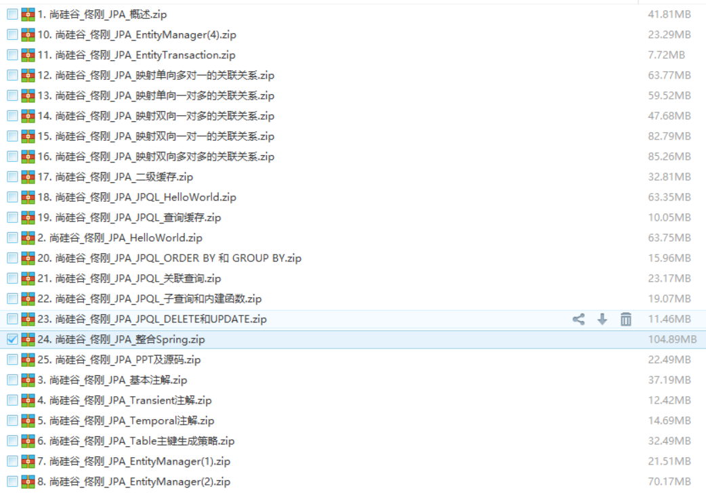Click the zip icon of 12. 映射单向多对一
This screenshot has width=706, height=495.
(x=28, y=75)
